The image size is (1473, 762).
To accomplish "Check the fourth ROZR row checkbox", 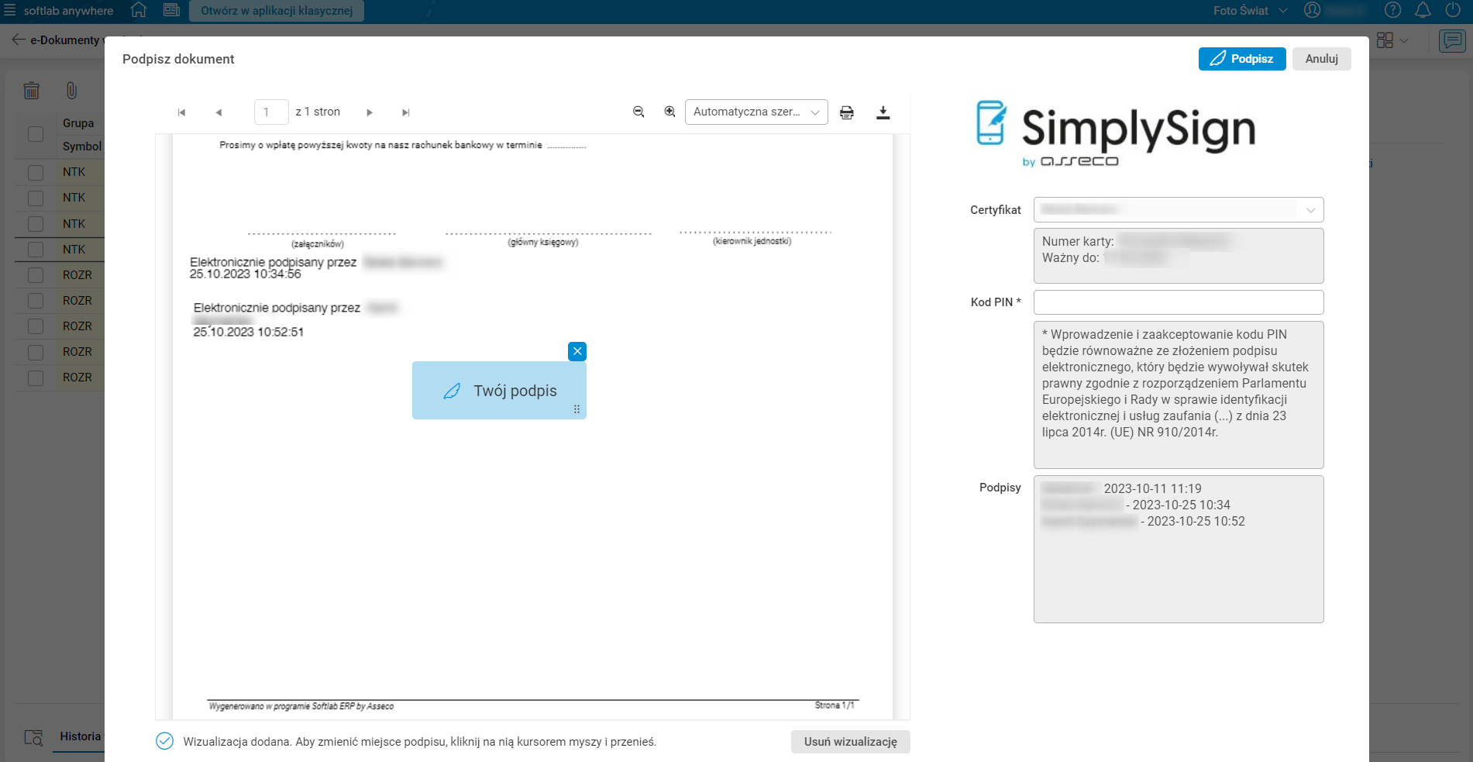I will (36, 352).
